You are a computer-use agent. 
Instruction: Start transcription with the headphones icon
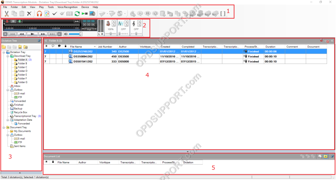39,14
